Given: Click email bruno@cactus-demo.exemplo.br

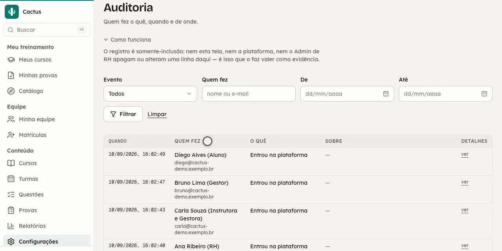Looking at the screenshot, I should coord(194,194).
